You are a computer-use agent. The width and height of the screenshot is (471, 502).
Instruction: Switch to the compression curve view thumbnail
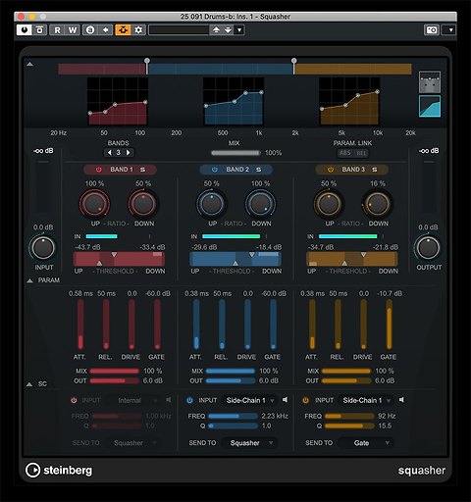coord(430,106)
